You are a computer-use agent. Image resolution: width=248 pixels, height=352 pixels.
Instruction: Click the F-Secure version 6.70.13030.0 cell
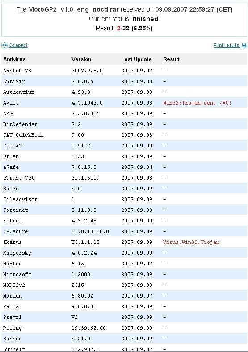click(90, 231)
